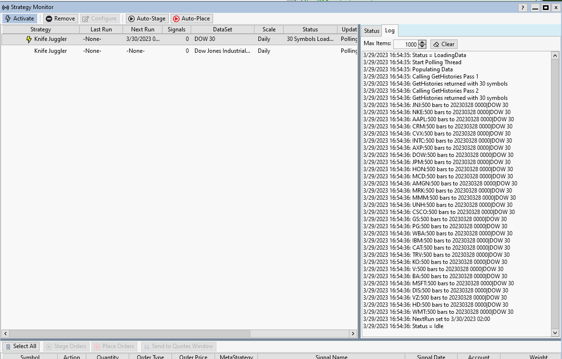Open the Configure option
This screenshot has height=359, width=562.
(x=100, y=19)
